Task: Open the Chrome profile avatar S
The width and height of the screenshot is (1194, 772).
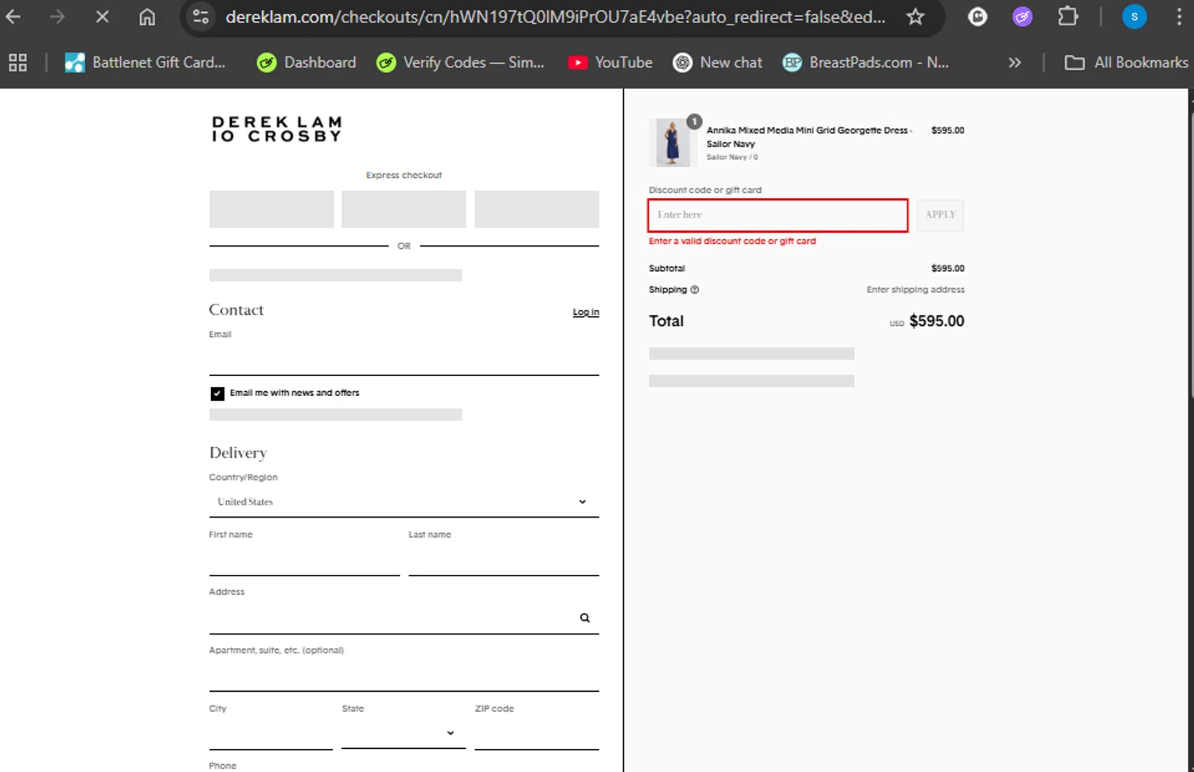Action: (1134, 17)
